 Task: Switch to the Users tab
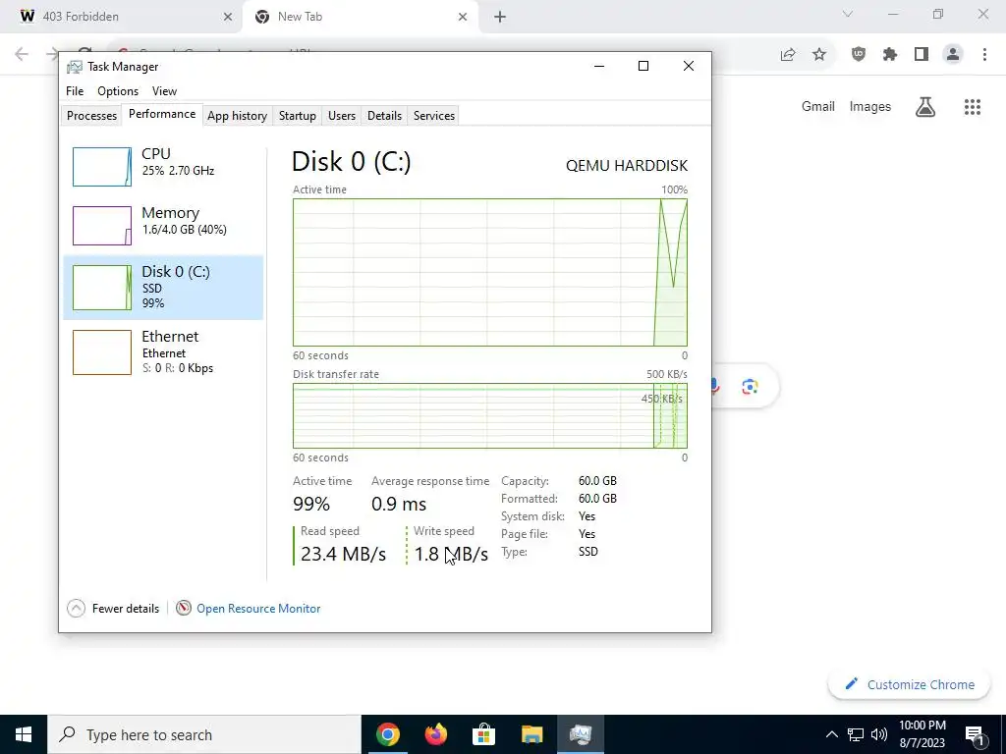click(x=341, y=116)
